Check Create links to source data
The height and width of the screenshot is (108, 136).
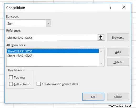tap(39, 84)
